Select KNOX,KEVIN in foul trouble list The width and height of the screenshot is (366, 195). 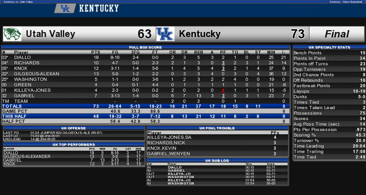(x=217, y=148)
